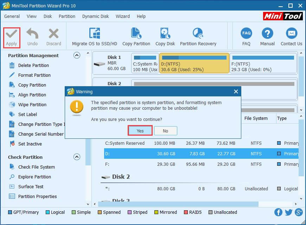Image resolution: width=306 pixels, height=225 pixels.
Task: Open Migrate OS to SSD/HD wizard
Action: 94,34
